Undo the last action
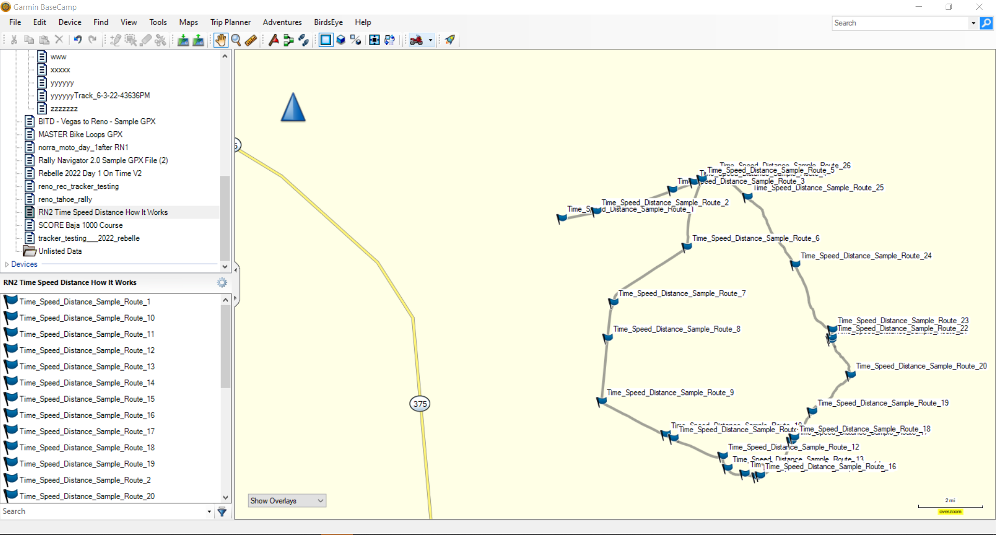 (78, 40)
